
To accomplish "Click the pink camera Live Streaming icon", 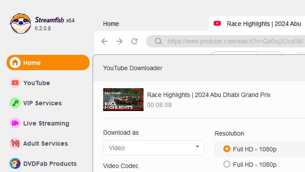I will 15,123.
